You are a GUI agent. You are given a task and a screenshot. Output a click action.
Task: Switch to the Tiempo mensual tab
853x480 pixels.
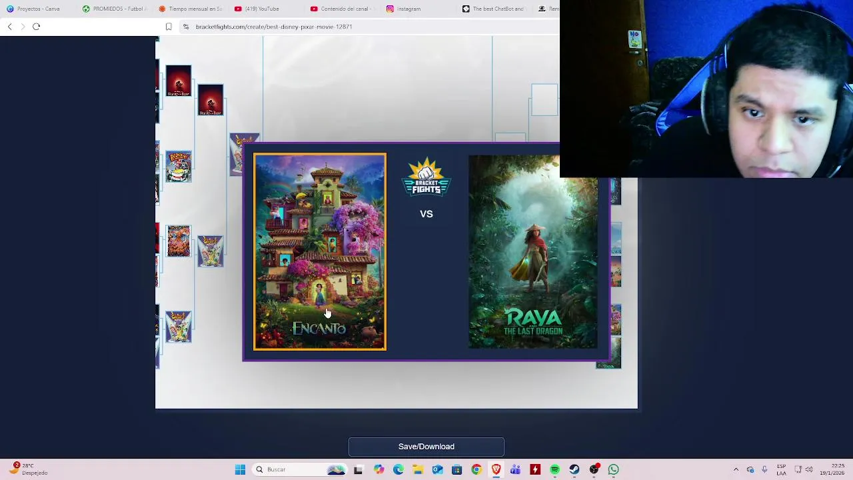191,9
